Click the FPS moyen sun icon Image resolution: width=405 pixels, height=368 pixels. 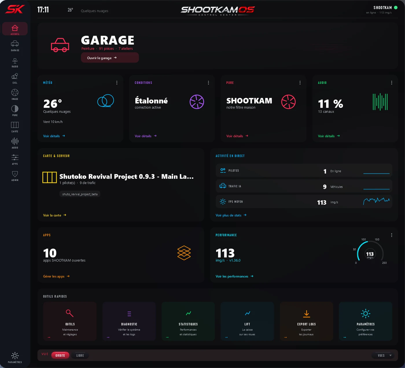point(223,201)
